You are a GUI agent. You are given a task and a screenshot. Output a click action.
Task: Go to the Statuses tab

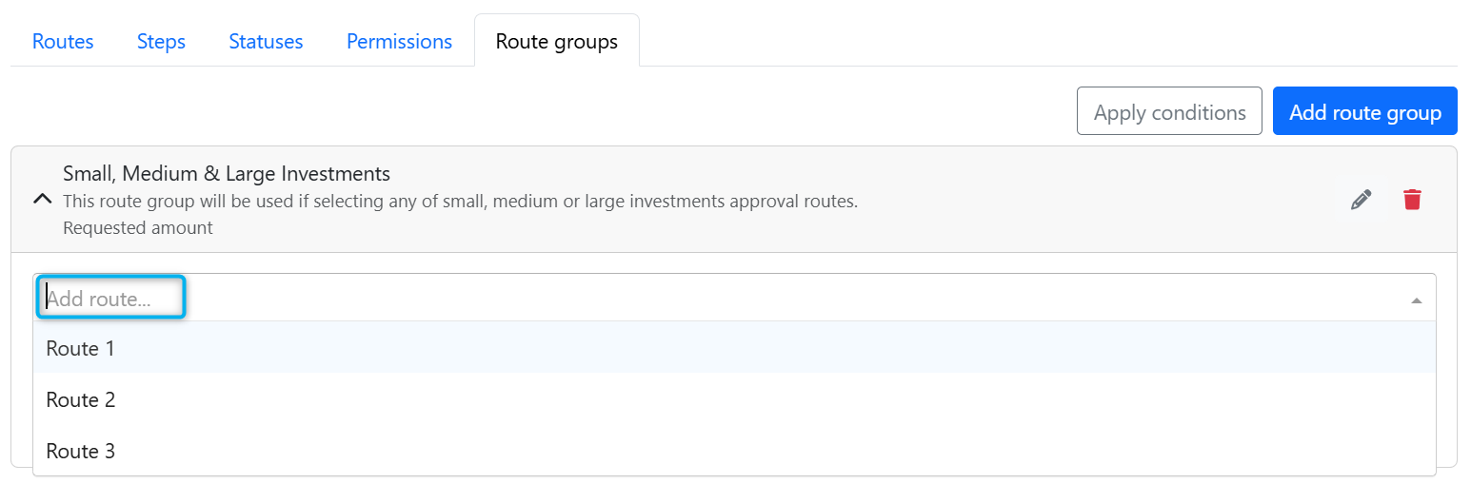pyautogui.click(x=266, y=42)
